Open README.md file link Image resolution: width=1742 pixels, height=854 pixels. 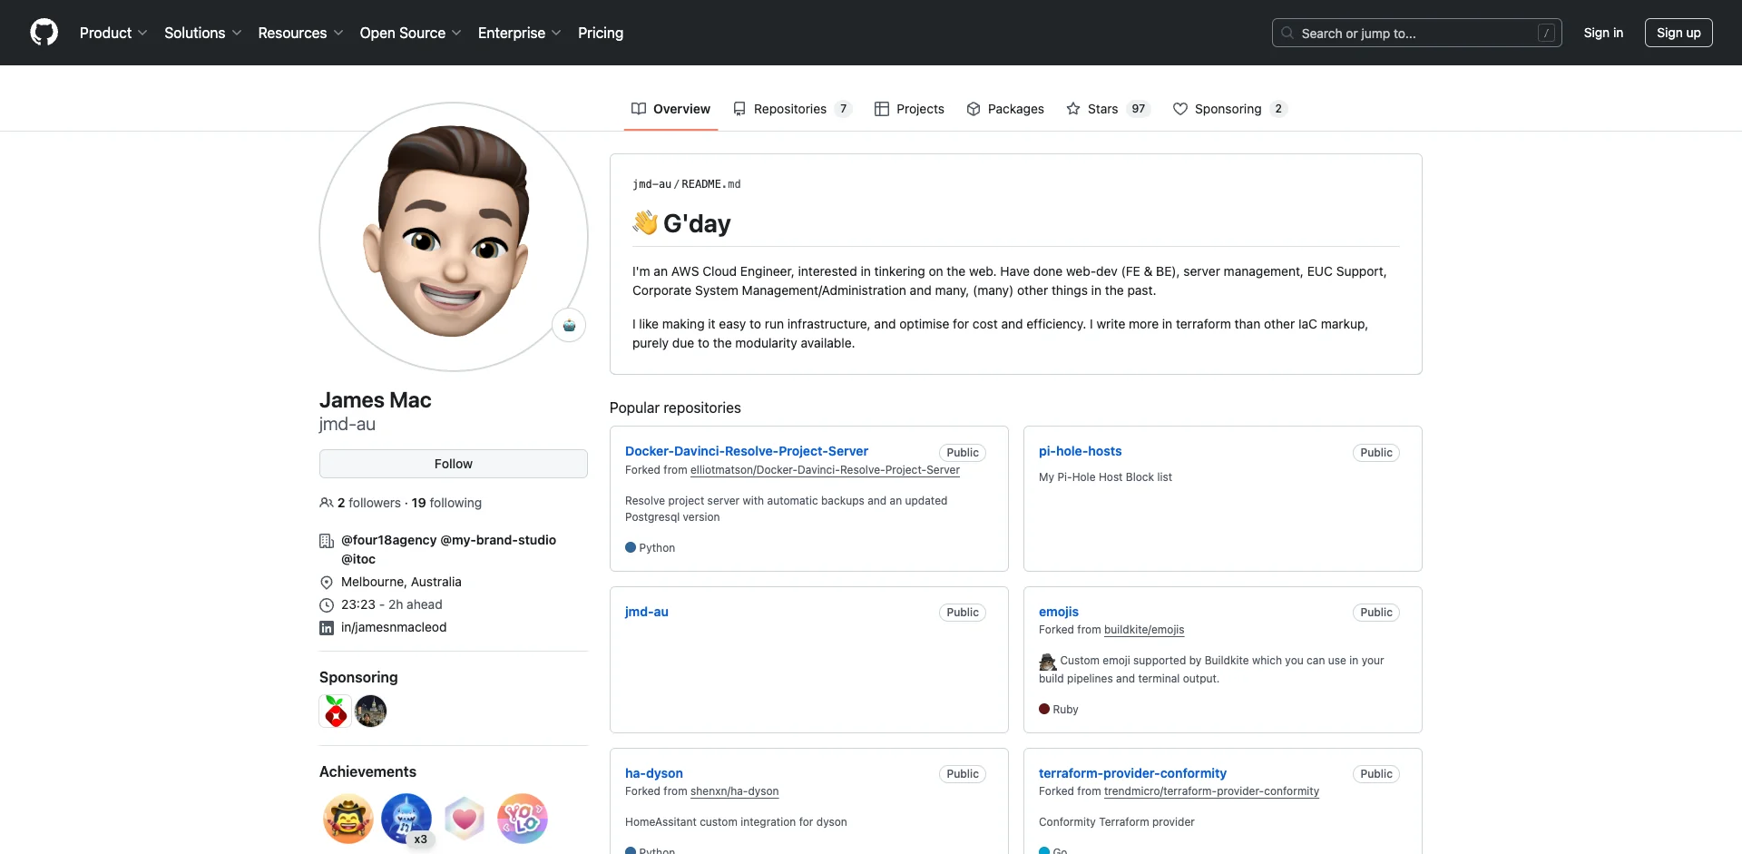(x=711, y=184)
